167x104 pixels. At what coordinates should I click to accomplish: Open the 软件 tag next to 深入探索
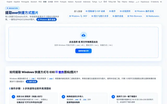(x=112, y=11)
